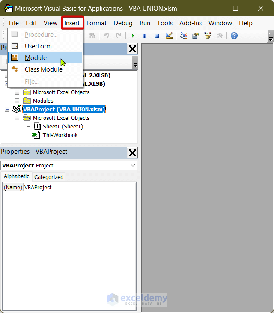Click the Insert menu

tap(72, 23)
